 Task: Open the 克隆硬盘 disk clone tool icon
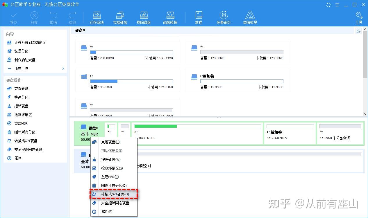tap(120, 17)
